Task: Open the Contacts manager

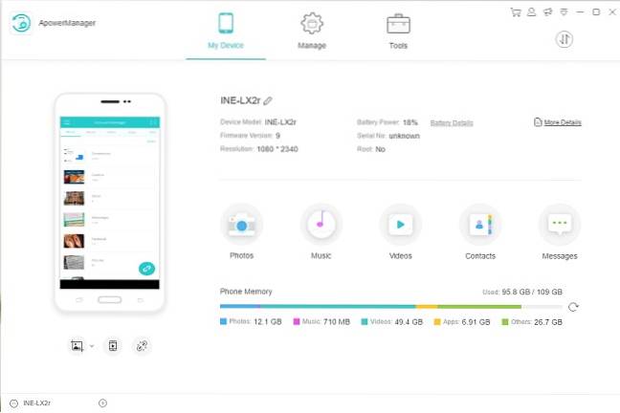Action: 479,226
